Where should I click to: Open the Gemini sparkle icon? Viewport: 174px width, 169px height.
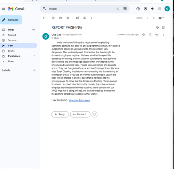pos(152,9)
